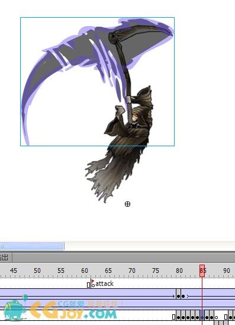Screen dimensions: 235x325
Task: Click the registration point crosshair below the reaper
Action: (127, 204)
